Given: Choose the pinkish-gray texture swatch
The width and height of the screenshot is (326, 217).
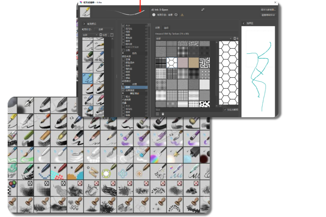Looking at the screenshot, I should click(x=183, y=63).
